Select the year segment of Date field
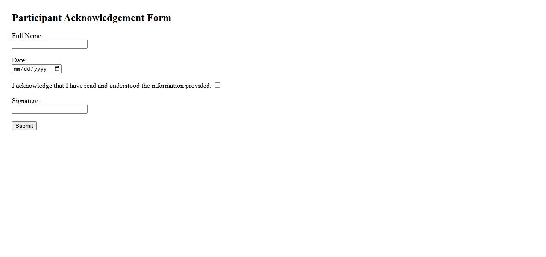This screenshot has width=546, height=257. (x=40, y=69)
